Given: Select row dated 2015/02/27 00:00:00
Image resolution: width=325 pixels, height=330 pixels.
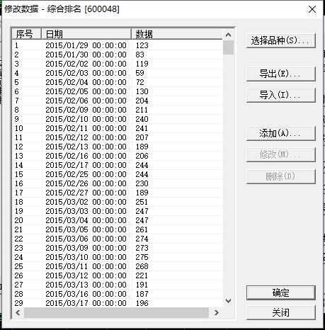Looking at the screenshot, I should 118,193.
